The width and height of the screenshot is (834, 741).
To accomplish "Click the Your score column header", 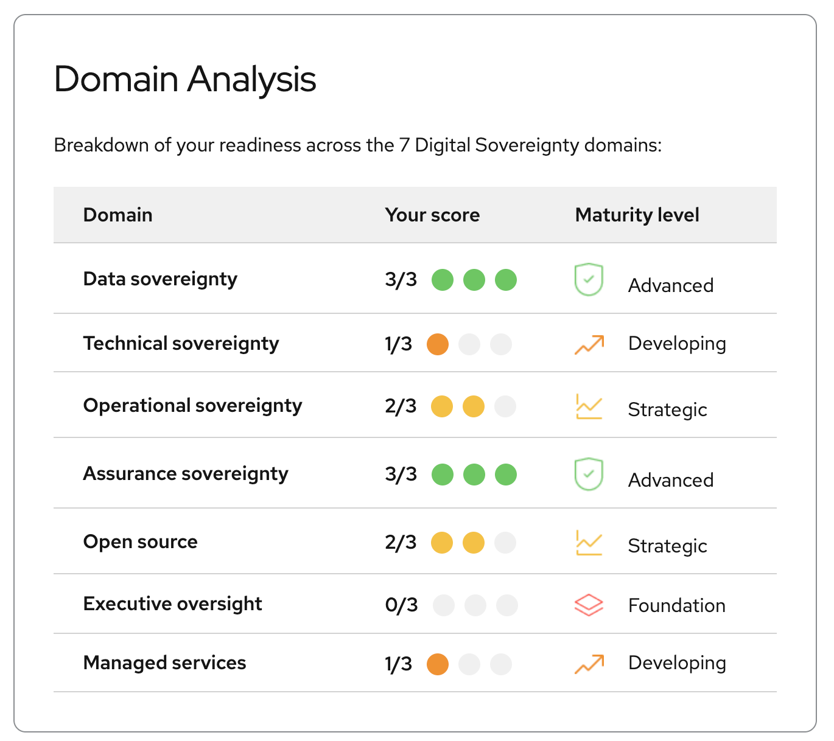I will coord(432,215).
